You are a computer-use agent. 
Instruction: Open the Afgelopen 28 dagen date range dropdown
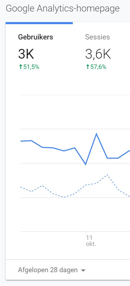pyautogui.click(x=52, y=270)
